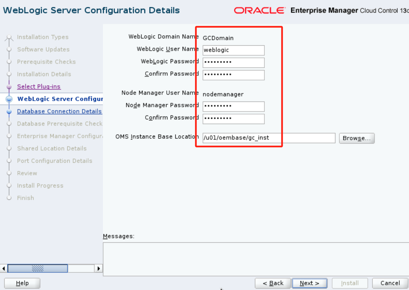Click the GCDomain domain name value

(218, 38)
